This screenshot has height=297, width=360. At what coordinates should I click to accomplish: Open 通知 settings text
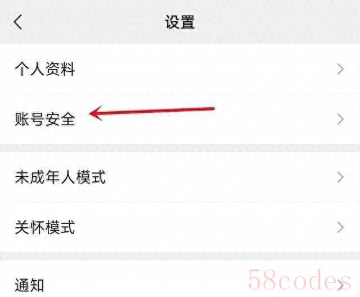(29, 285)
